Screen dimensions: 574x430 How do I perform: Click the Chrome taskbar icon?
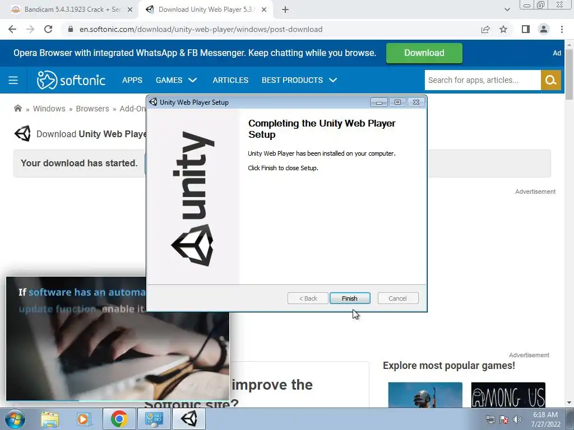tap(119, 419)
